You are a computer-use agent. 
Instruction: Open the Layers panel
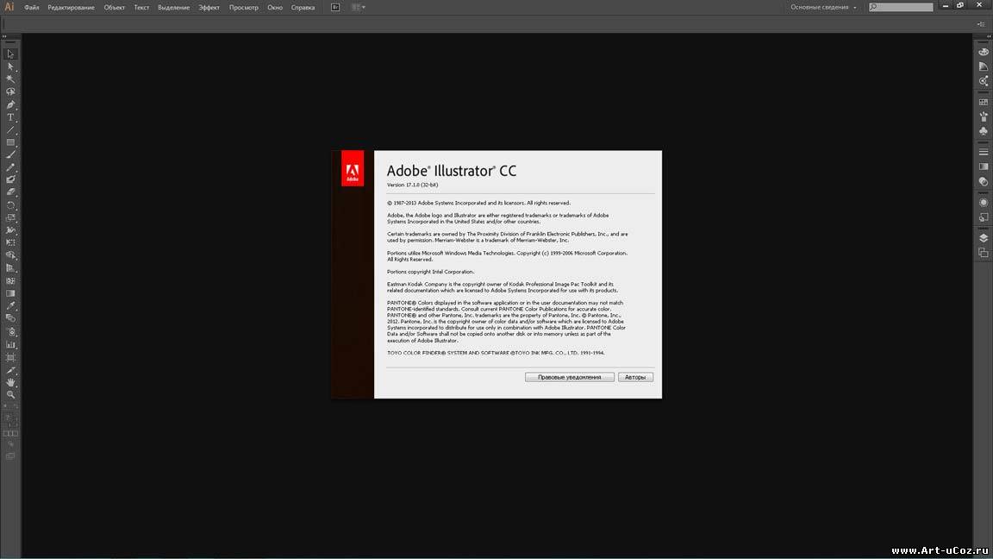(x=983, y=238)
